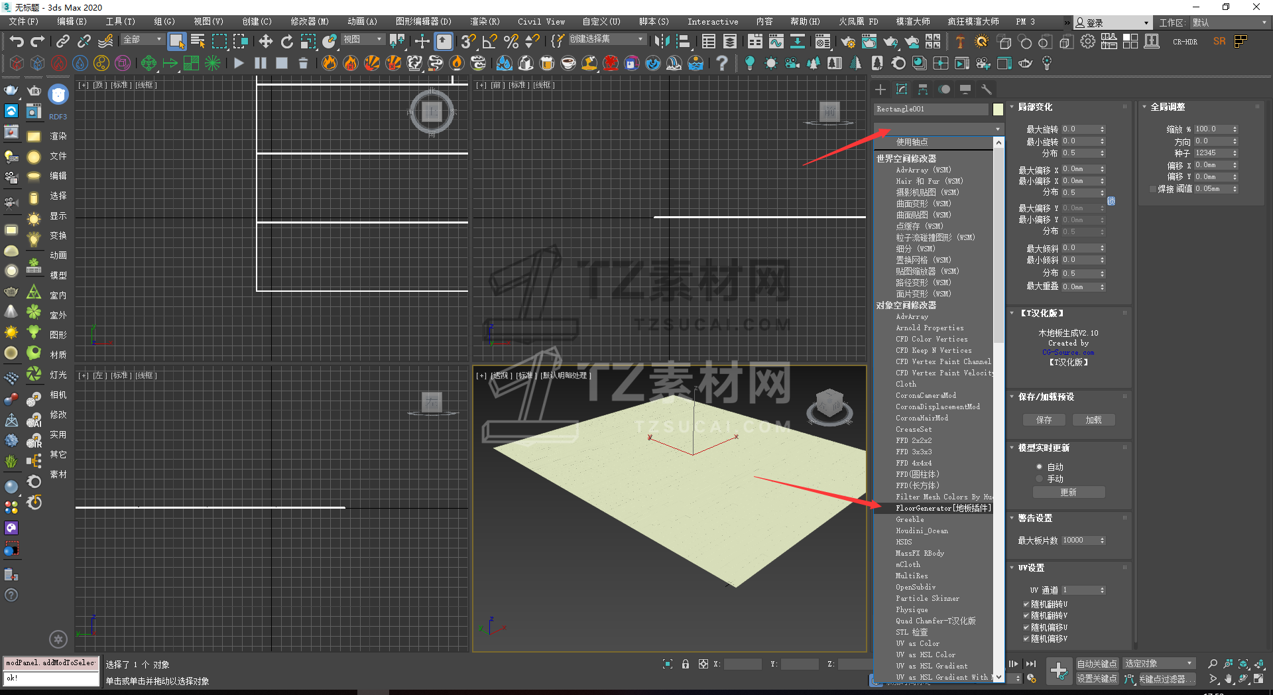Open the 工作区 默认 dropdown
1273x695 pixels.
click(1229, 23)
